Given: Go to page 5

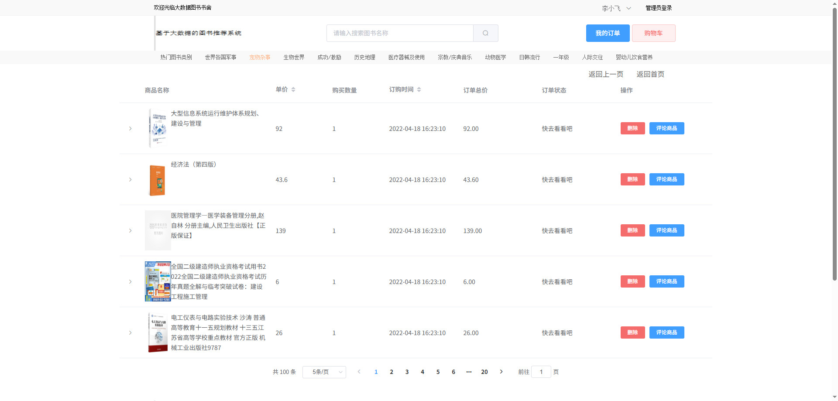Looking at the screenshot, I should pyautogui.click(x=438, y=372).
